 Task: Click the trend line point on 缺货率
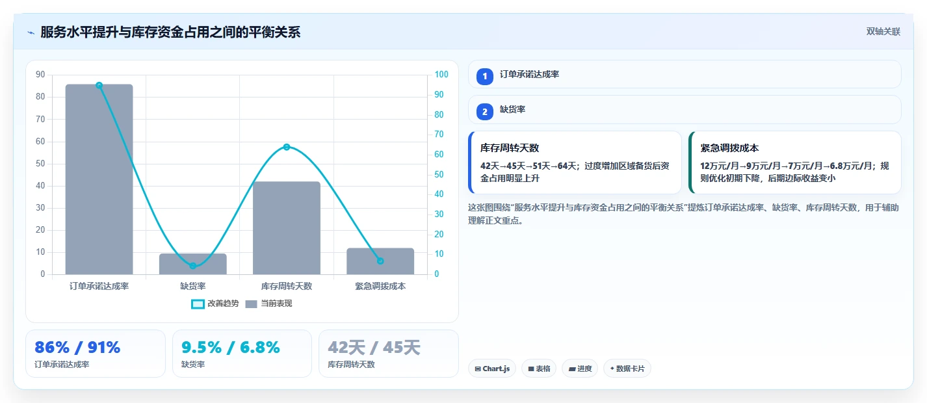193,266
